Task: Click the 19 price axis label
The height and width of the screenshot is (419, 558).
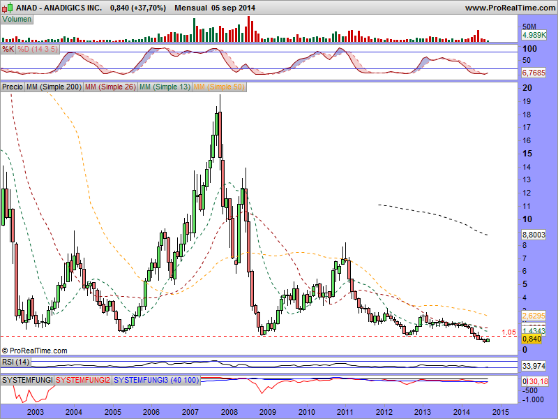Action: pos(527,101)
